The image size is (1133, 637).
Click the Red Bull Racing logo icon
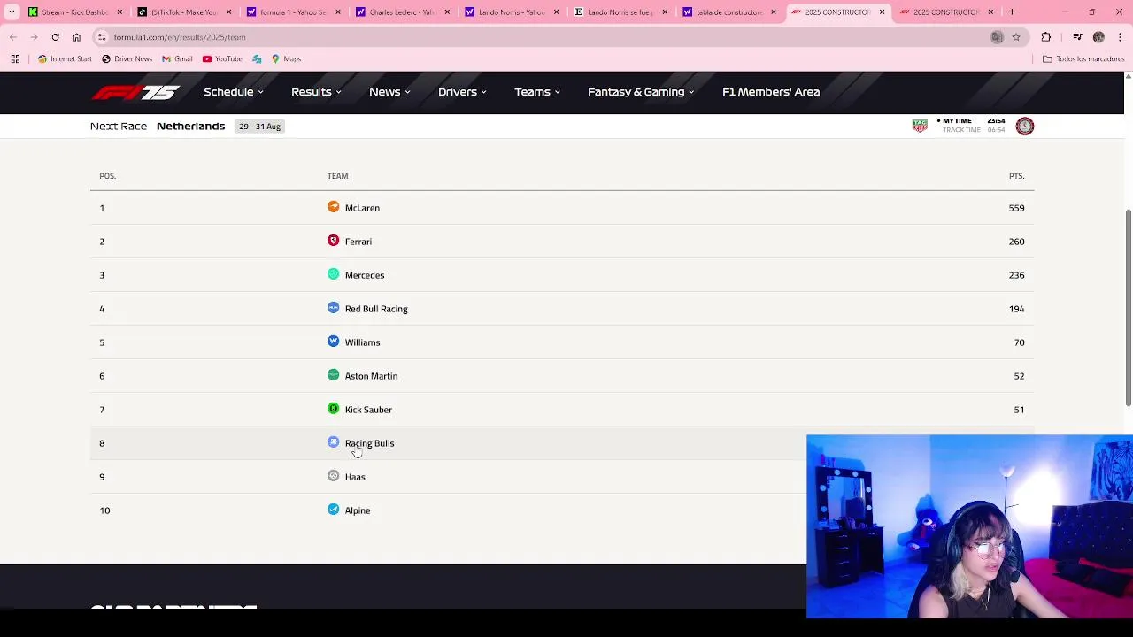(333, 308)
